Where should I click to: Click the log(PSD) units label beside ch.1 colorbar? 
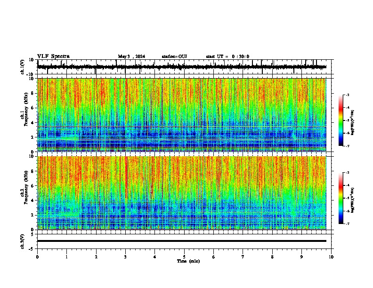352,122
